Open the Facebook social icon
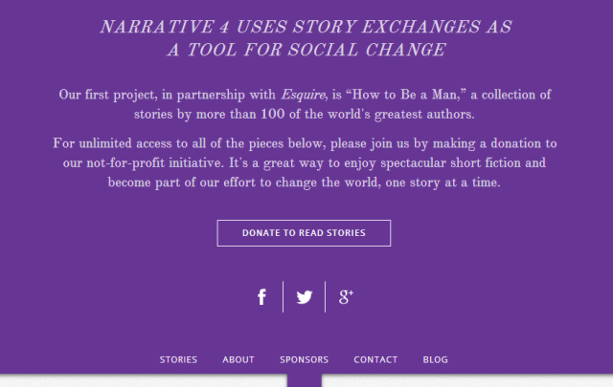 (261, 297)
